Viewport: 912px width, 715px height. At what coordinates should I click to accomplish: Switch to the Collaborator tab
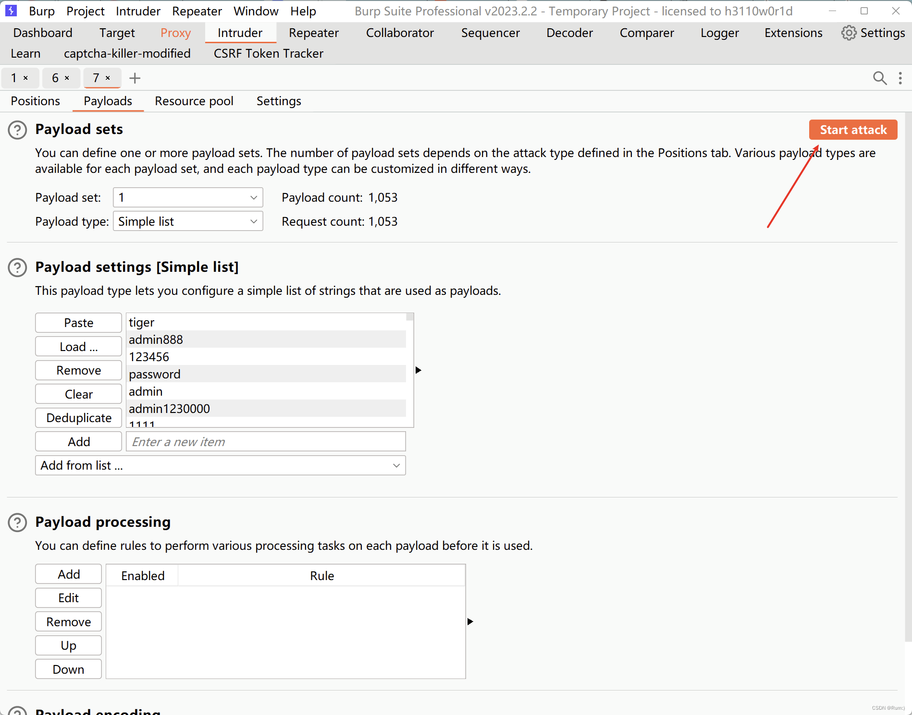coord(400,33)
